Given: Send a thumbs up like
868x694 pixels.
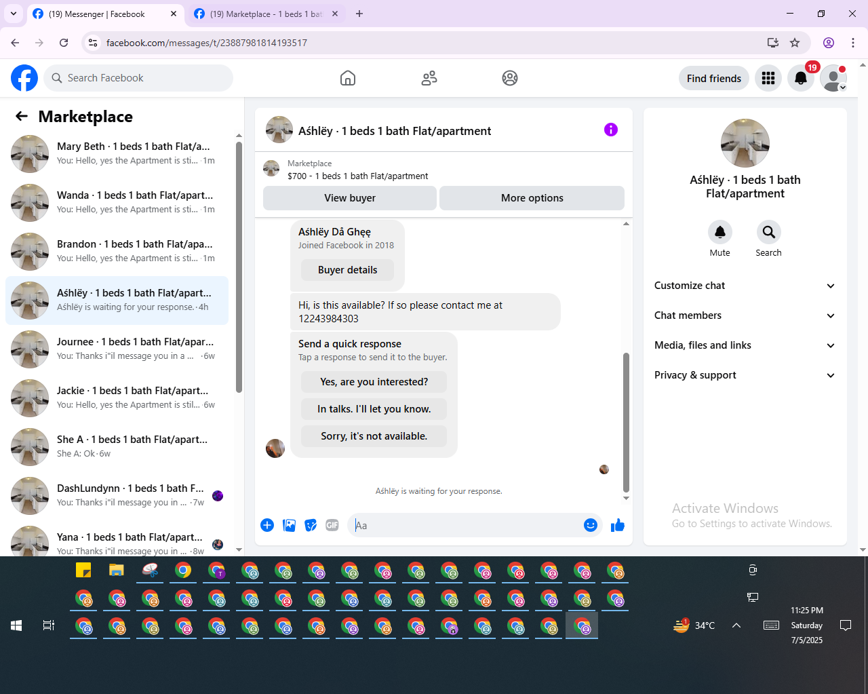Looking at the screenshot, I should (618, 525).
